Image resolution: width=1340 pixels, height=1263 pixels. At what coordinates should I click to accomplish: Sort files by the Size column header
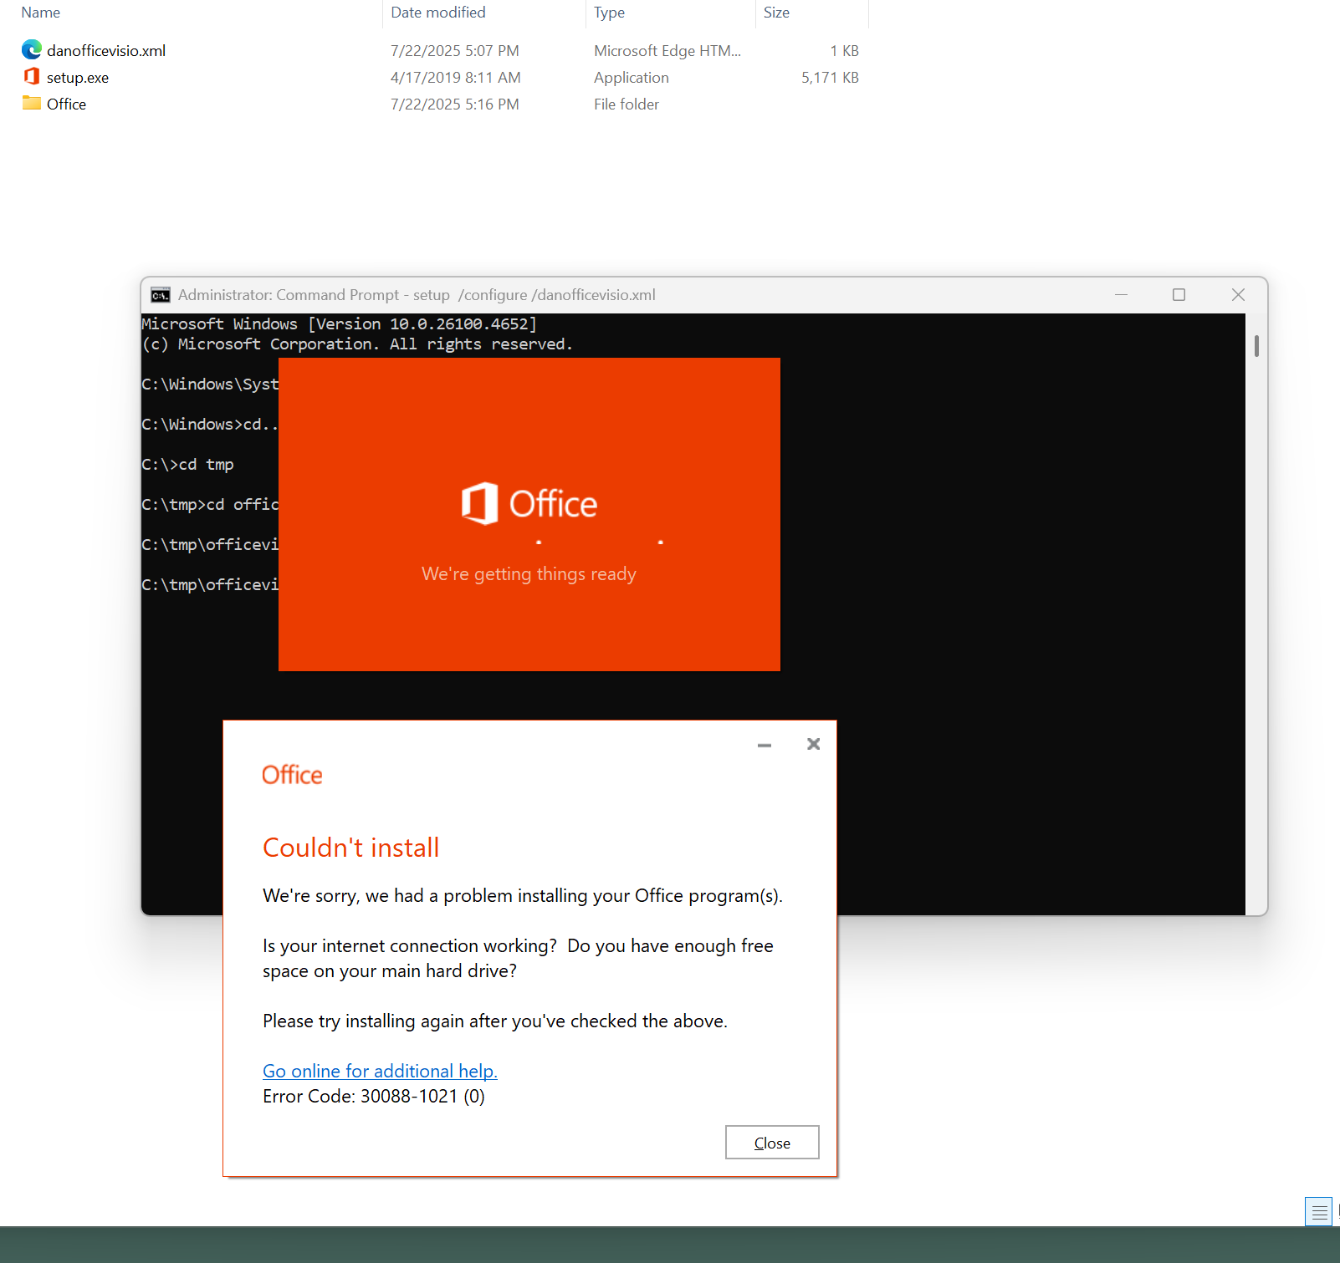[x=776, y=13]
